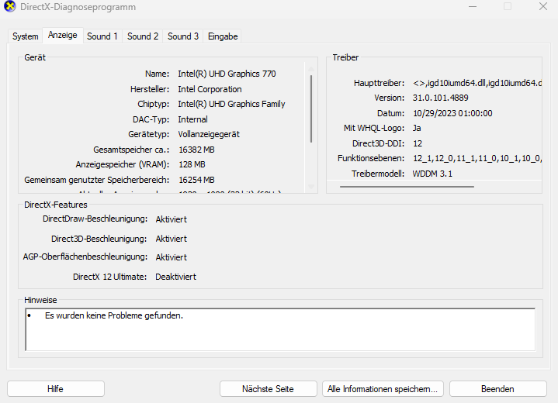Click the Nächste Seite button
Viewport: 558px width, 403px height.
pos(268,389)
